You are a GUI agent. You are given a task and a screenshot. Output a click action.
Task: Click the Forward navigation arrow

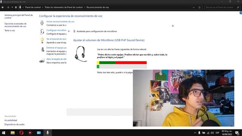coord(8,8)
